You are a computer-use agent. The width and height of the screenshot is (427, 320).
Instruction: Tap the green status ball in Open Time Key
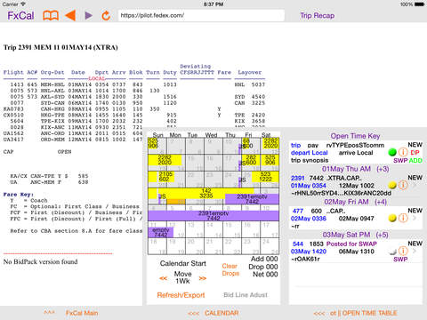[x=392, y=153]
